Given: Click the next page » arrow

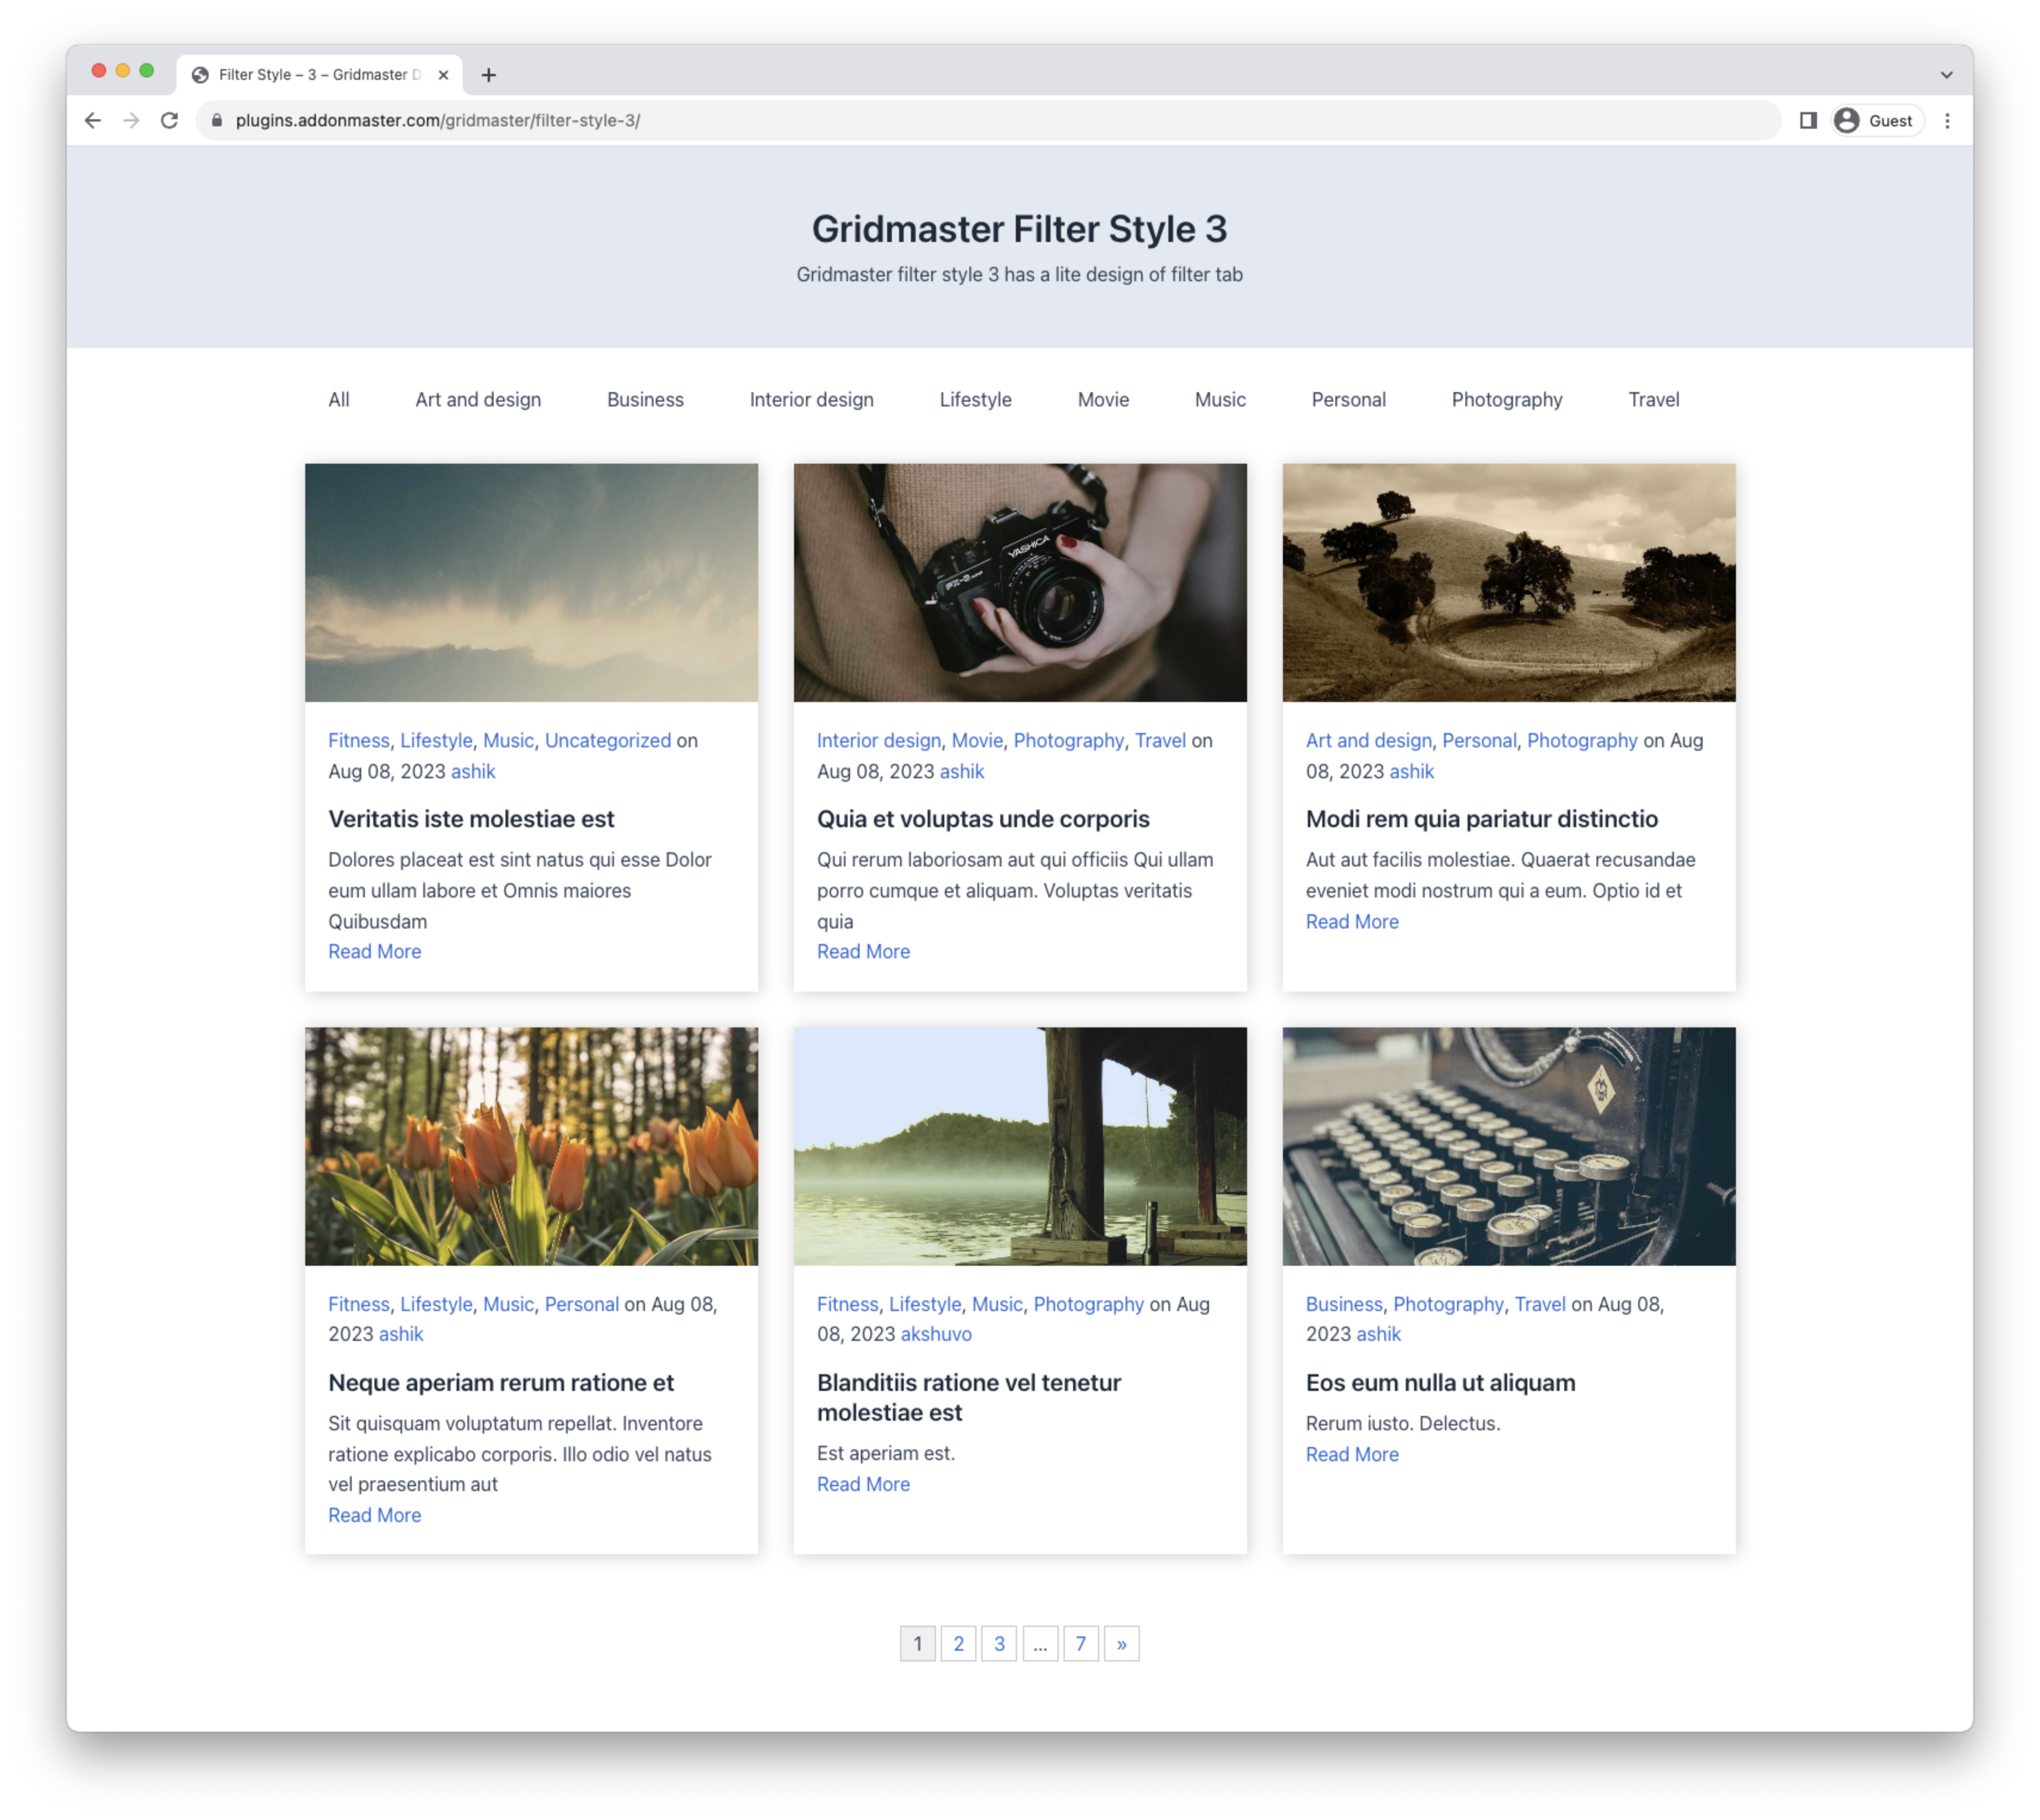Looking at the screenshot, I should click(x=1121, y=1643).
